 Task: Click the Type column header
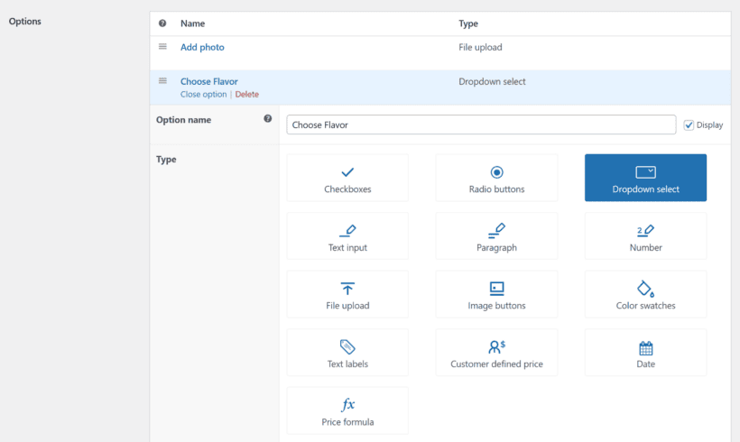coord(468,23)
